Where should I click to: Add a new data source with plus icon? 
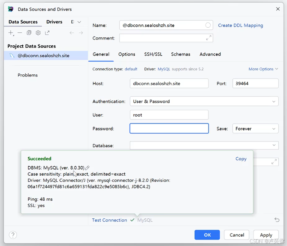coord(11,33)
